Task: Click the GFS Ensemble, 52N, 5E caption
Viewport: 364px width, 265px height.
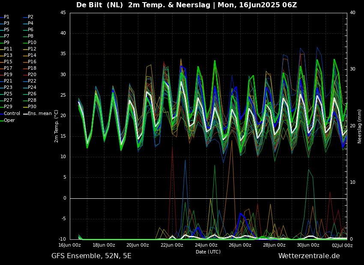Action: coord(91,256)
